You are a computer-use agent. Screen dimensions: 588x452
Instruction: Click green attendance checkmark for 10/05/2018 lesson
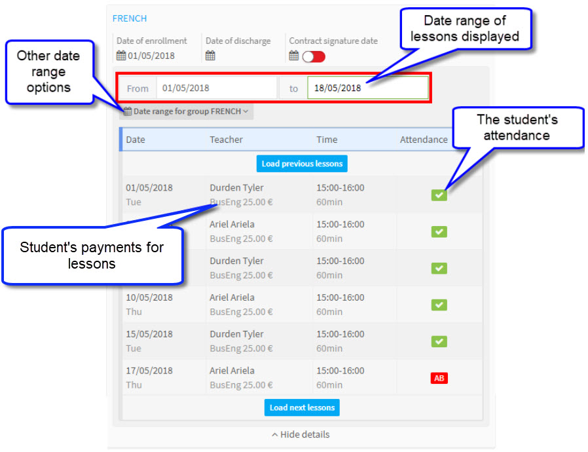[439, 305]
